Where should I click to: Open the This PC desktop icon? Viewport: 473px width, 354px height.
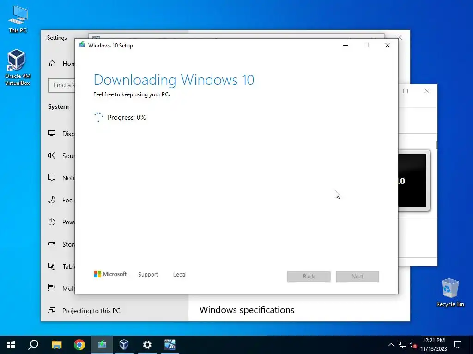[18, 19]
